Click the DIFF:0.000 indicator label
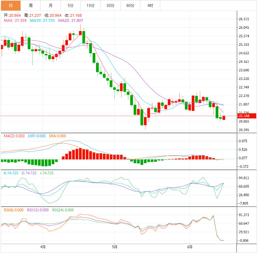 [x=37, y=136]
